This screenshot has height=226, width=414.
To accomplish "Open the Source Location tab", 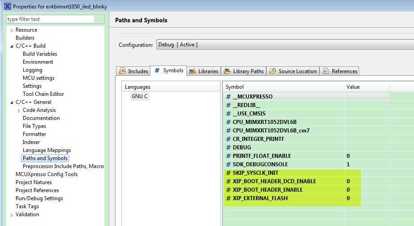I will click(293, 71).
